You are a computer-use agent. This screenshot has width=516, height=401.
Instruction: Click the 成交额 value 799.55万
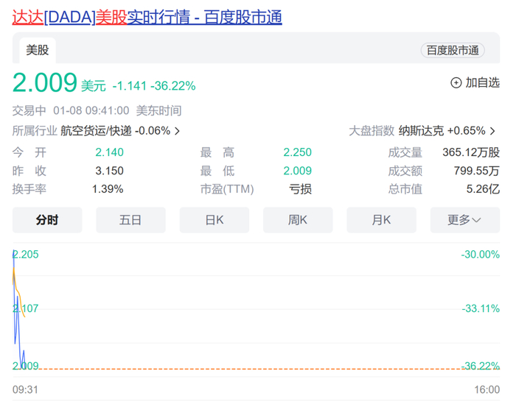pyautogui.click(x=476, y=171)
